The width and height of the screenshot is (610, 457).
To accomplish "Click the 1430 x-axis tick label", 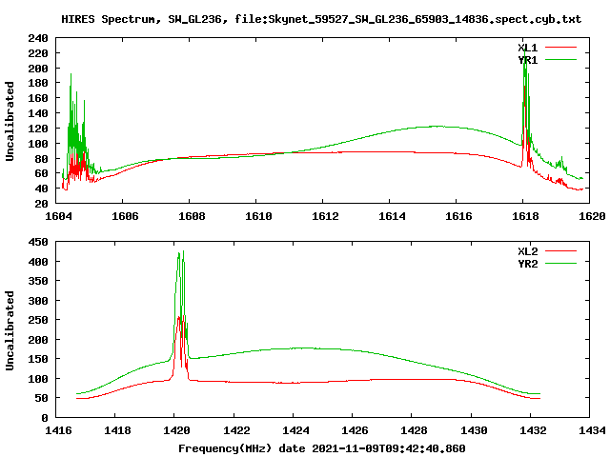I will point(474,430).
